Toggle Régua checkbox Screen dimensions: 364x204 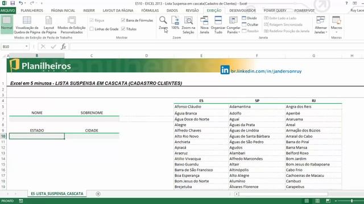point(92,20)
